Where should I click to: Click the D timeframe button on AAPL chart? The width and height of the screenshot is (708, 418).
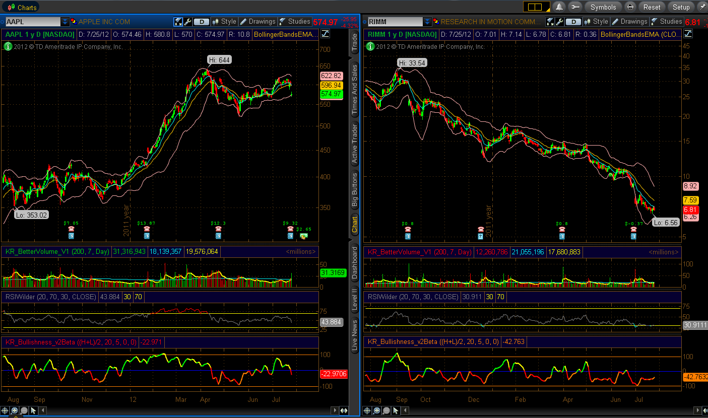click(x=202, y=22)
